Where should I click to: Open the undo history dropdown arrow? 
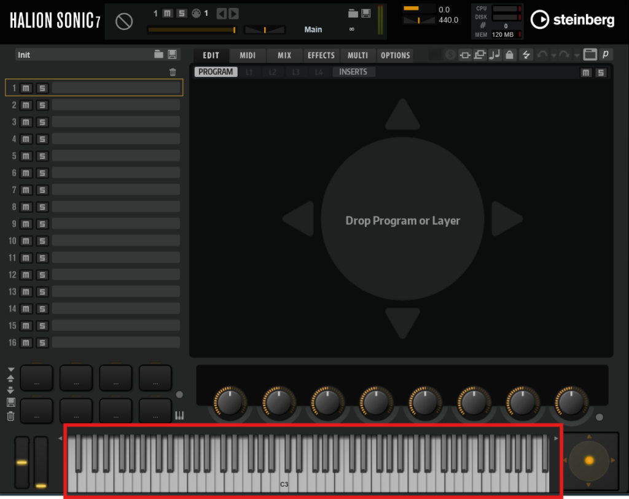(553, 56)
